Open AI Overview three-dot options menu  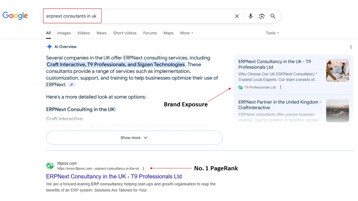351,47
